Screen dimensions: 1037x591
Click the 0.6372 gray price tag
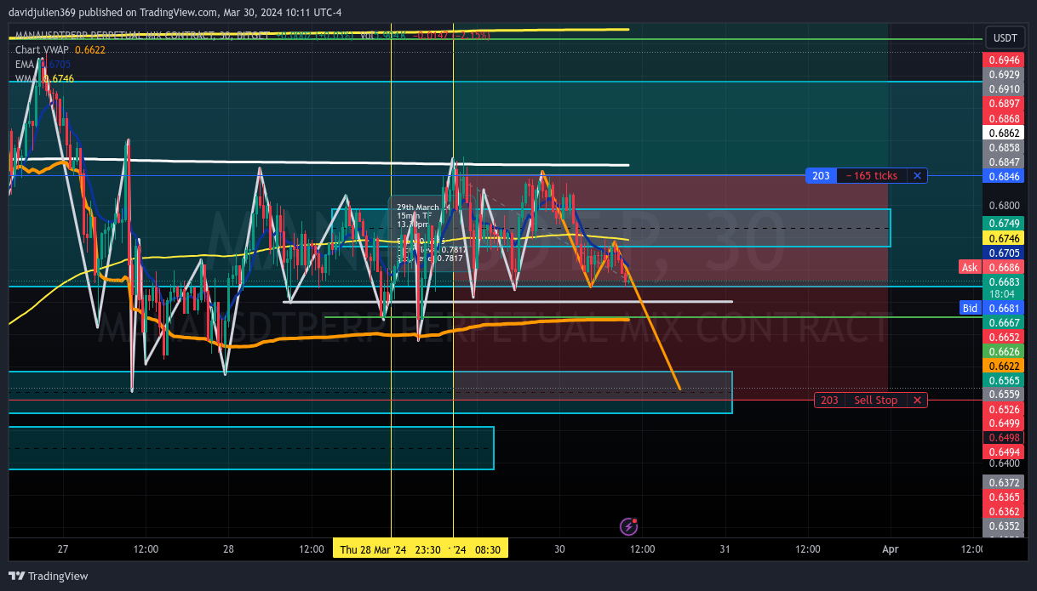click(1005, 482)
